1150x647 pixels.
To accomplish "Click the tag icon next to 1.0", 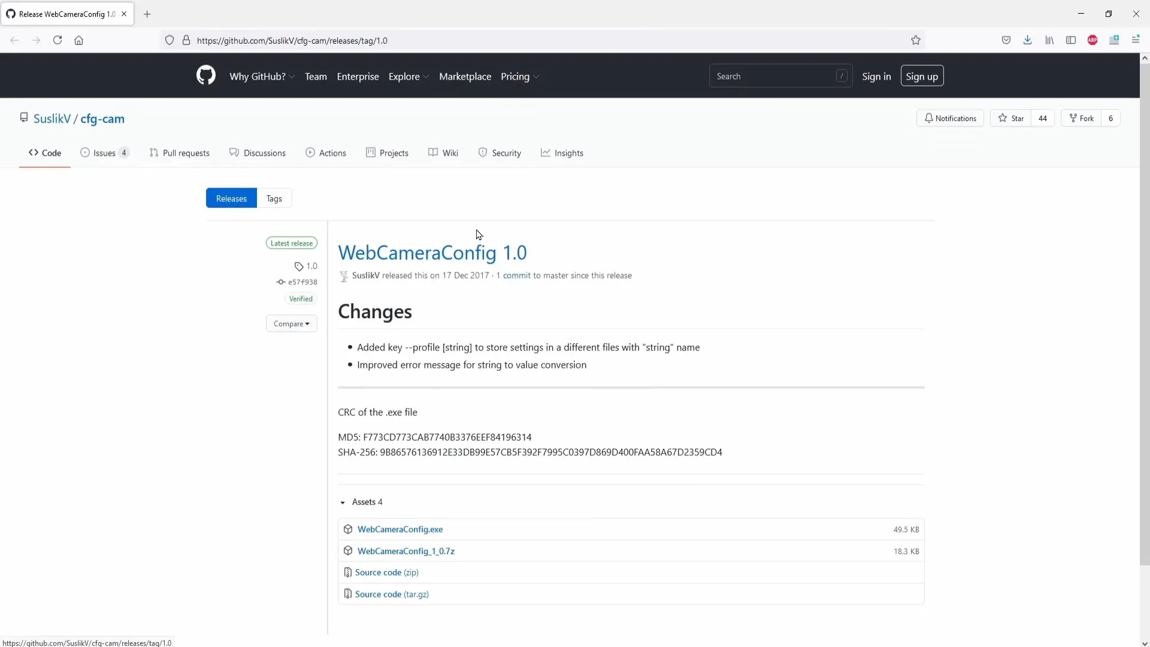I will 298,266.
